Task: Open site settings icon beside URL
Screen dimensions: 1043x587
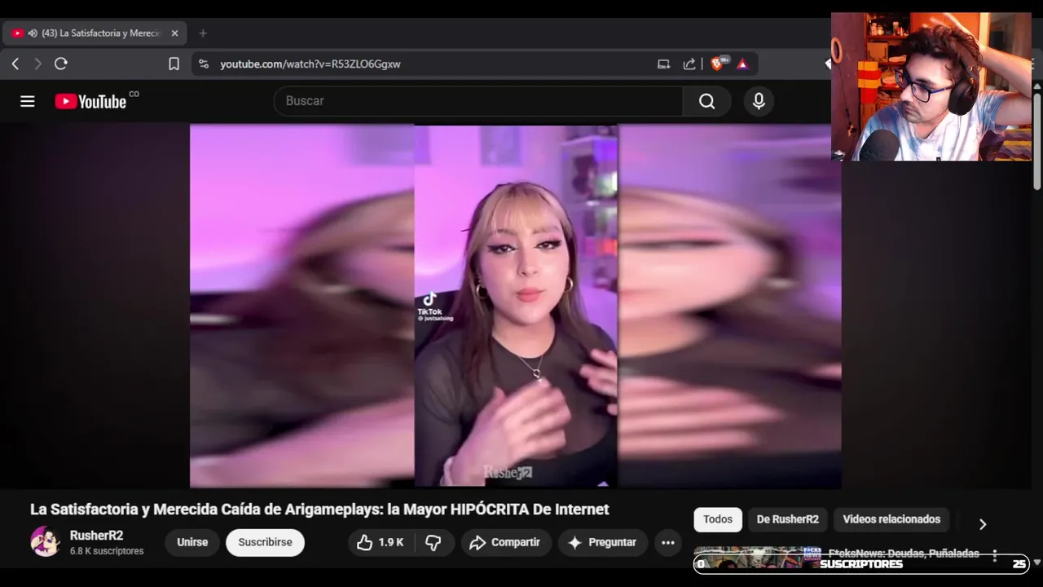Action: pyautogui.click(x=204, y=64)
